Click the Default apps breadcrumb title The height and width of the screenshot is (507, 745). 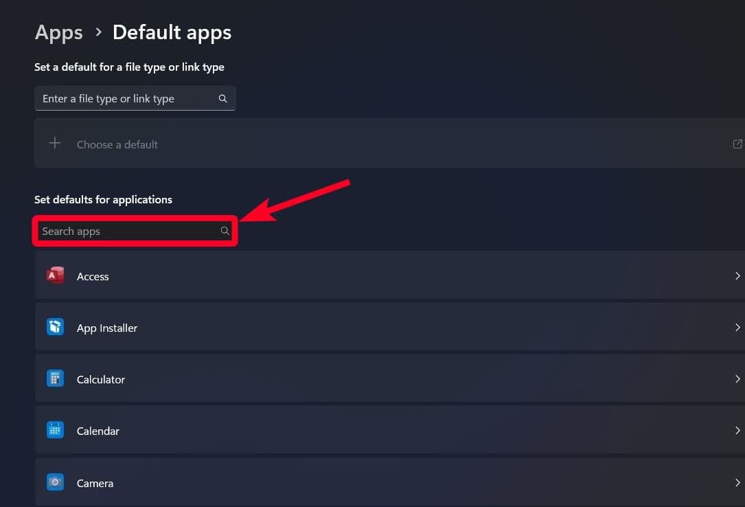tap(172, 32)
